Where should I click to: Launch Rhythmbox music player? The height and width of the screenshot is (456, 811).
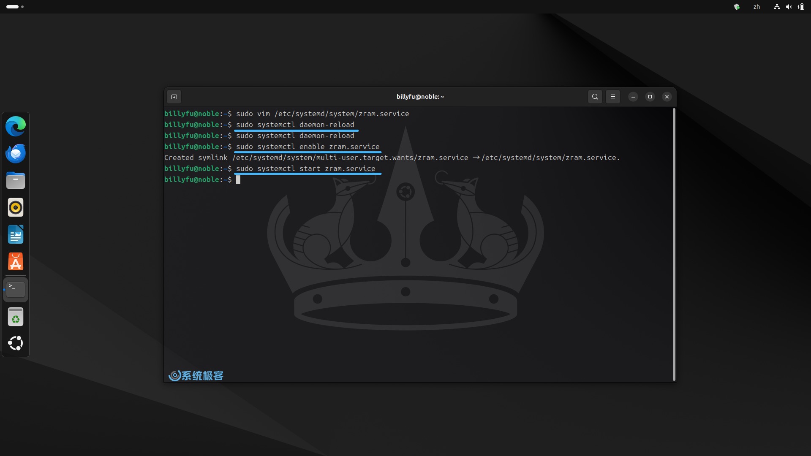[x=16, y=207]
